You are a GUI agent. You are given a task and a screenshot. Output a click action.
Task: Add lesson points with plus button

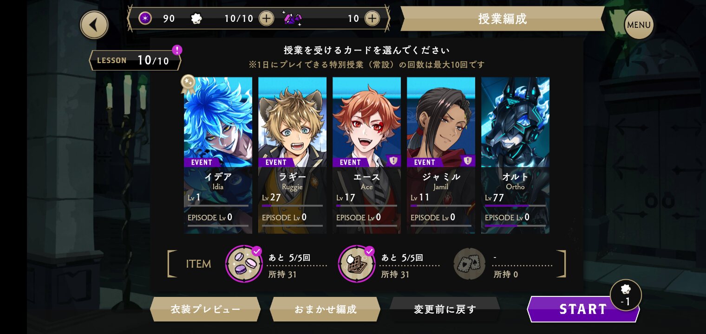pos(266,19)
